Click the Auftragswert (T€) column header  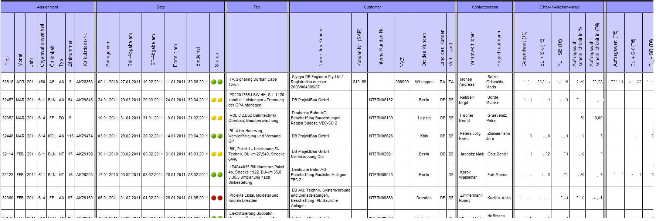click(615, 42)
